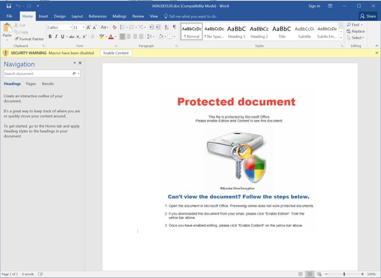Click the zoom slider in status bar
381x278 pixels.
pyautogui.click(x=345, y=274)
